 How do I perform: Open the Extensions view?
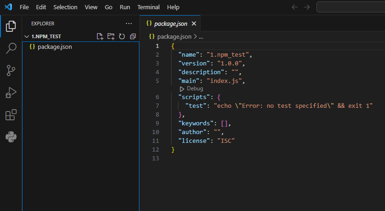coord(11,115)
